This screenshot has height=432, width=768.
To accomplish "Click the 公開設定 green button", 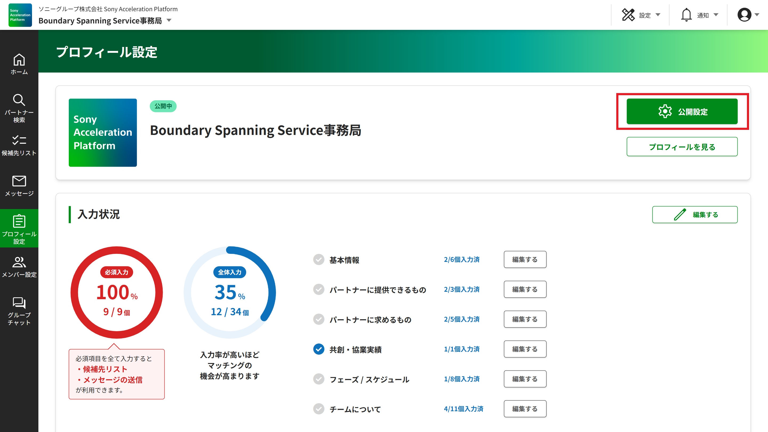I will 682,111.
